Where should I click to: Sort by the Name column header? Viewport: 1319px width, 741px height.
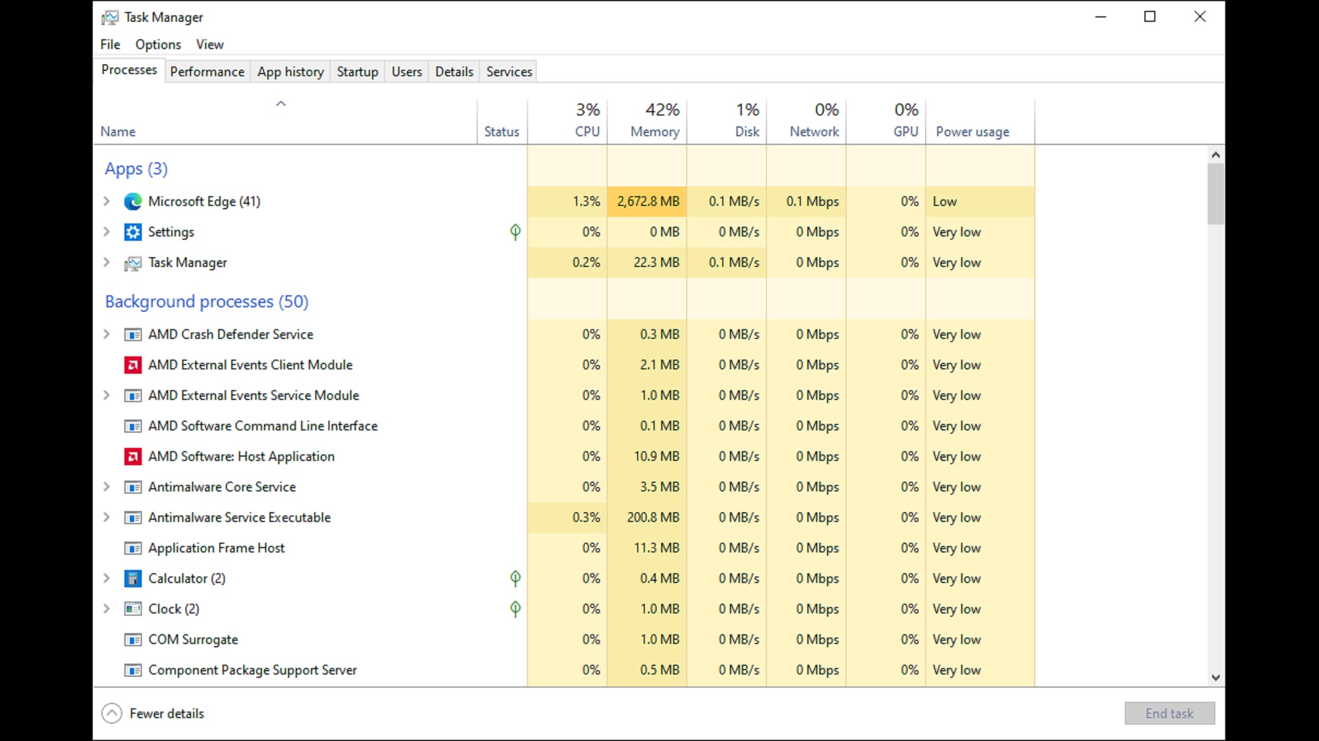tap(285, 122)
